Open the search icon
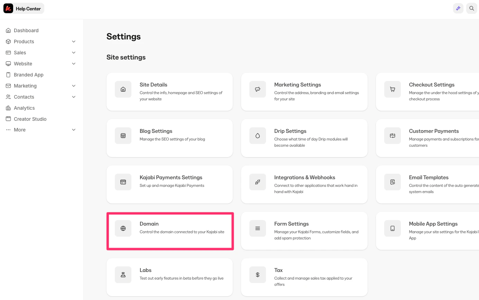 tap(471, 8)
